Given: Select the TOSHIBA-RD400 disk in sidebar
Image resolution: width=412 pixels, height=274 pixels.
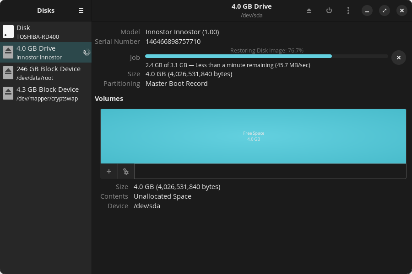Looking at the screenshot, I should pyautogui.click(x=46, y=32).
